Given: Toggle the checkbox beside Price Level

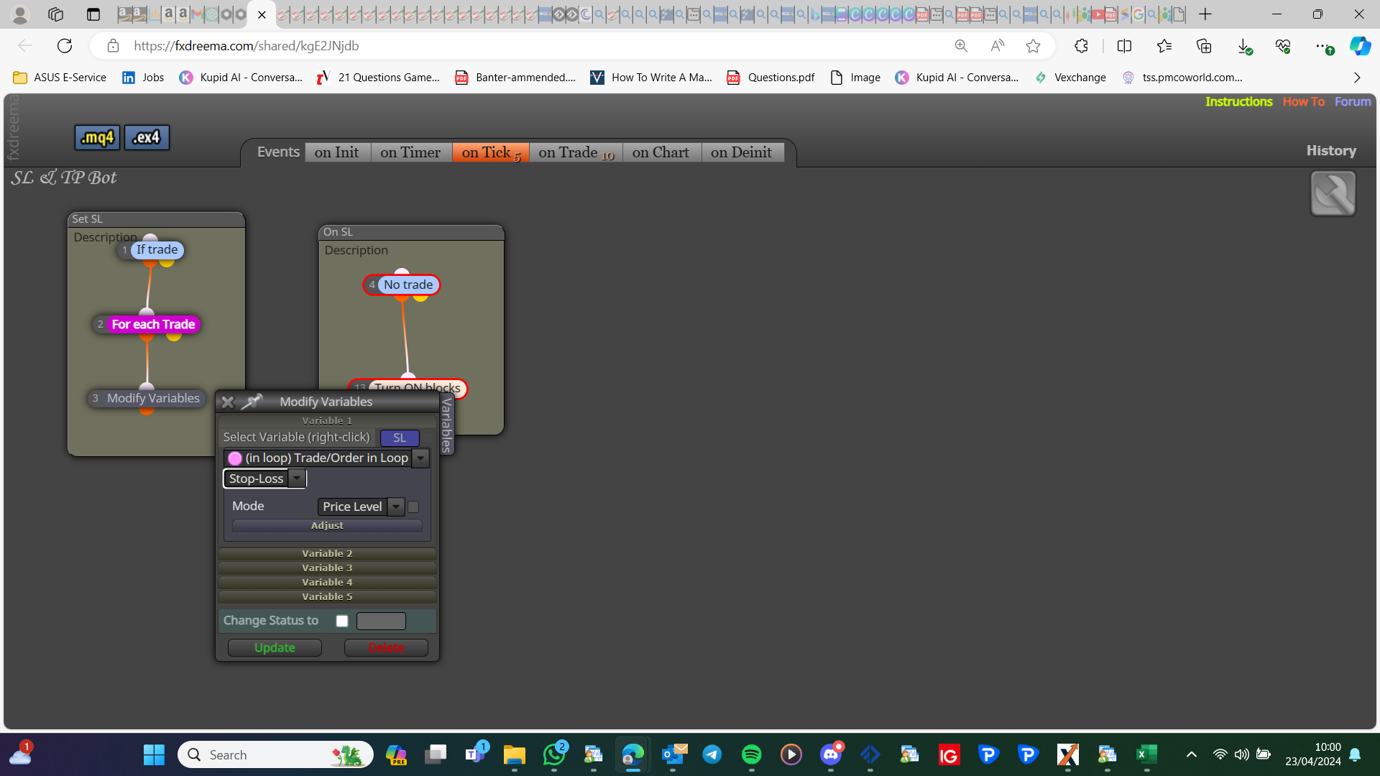Looking at the screenshot, I should [x=413, y=507].
